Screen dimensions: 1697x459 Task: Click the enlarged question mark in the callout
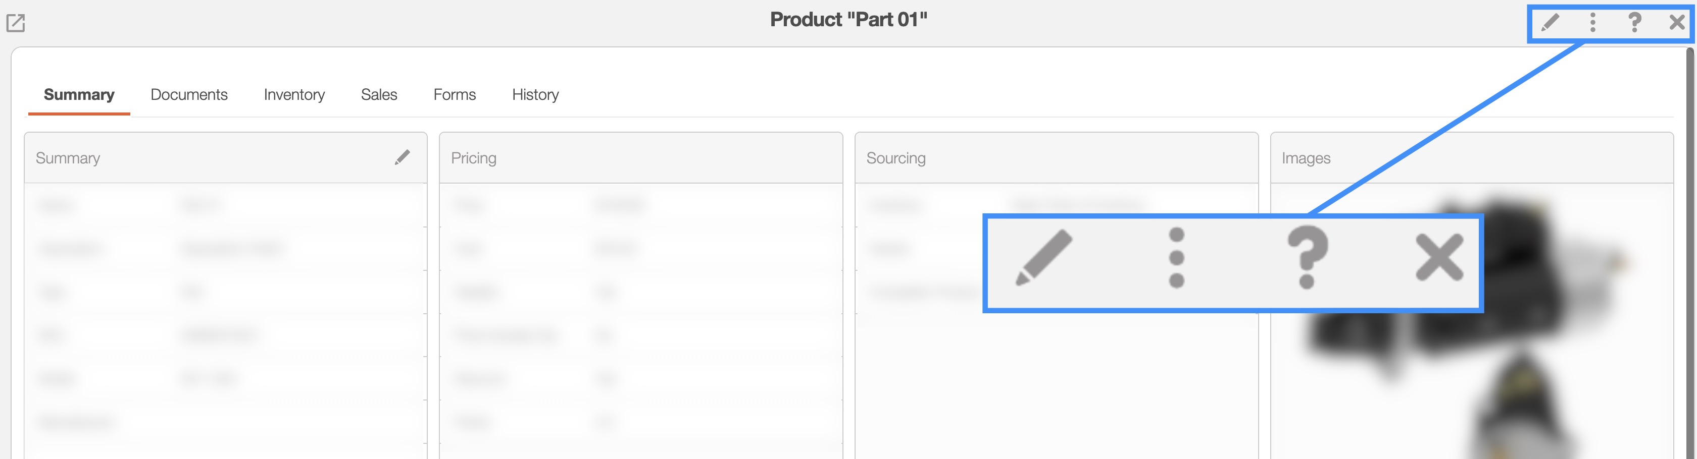[x=1308, y=257]
